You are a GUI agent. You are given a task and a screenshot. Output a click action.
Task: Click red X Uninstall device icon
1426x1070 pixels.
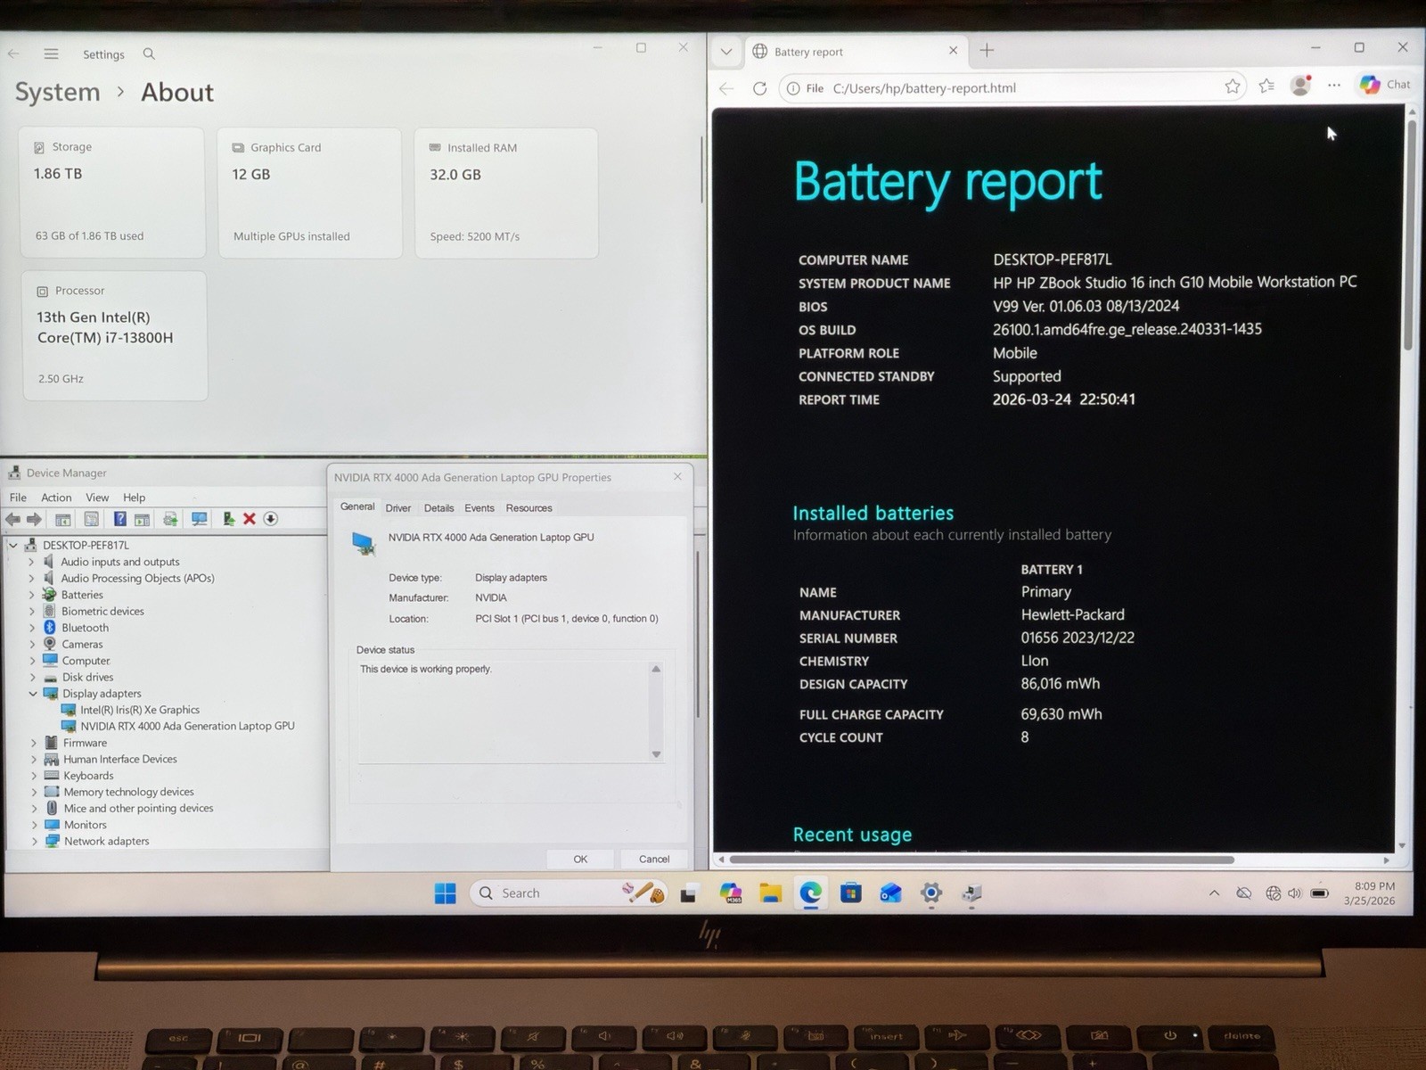pyautogui.click(x=250, y=519)
